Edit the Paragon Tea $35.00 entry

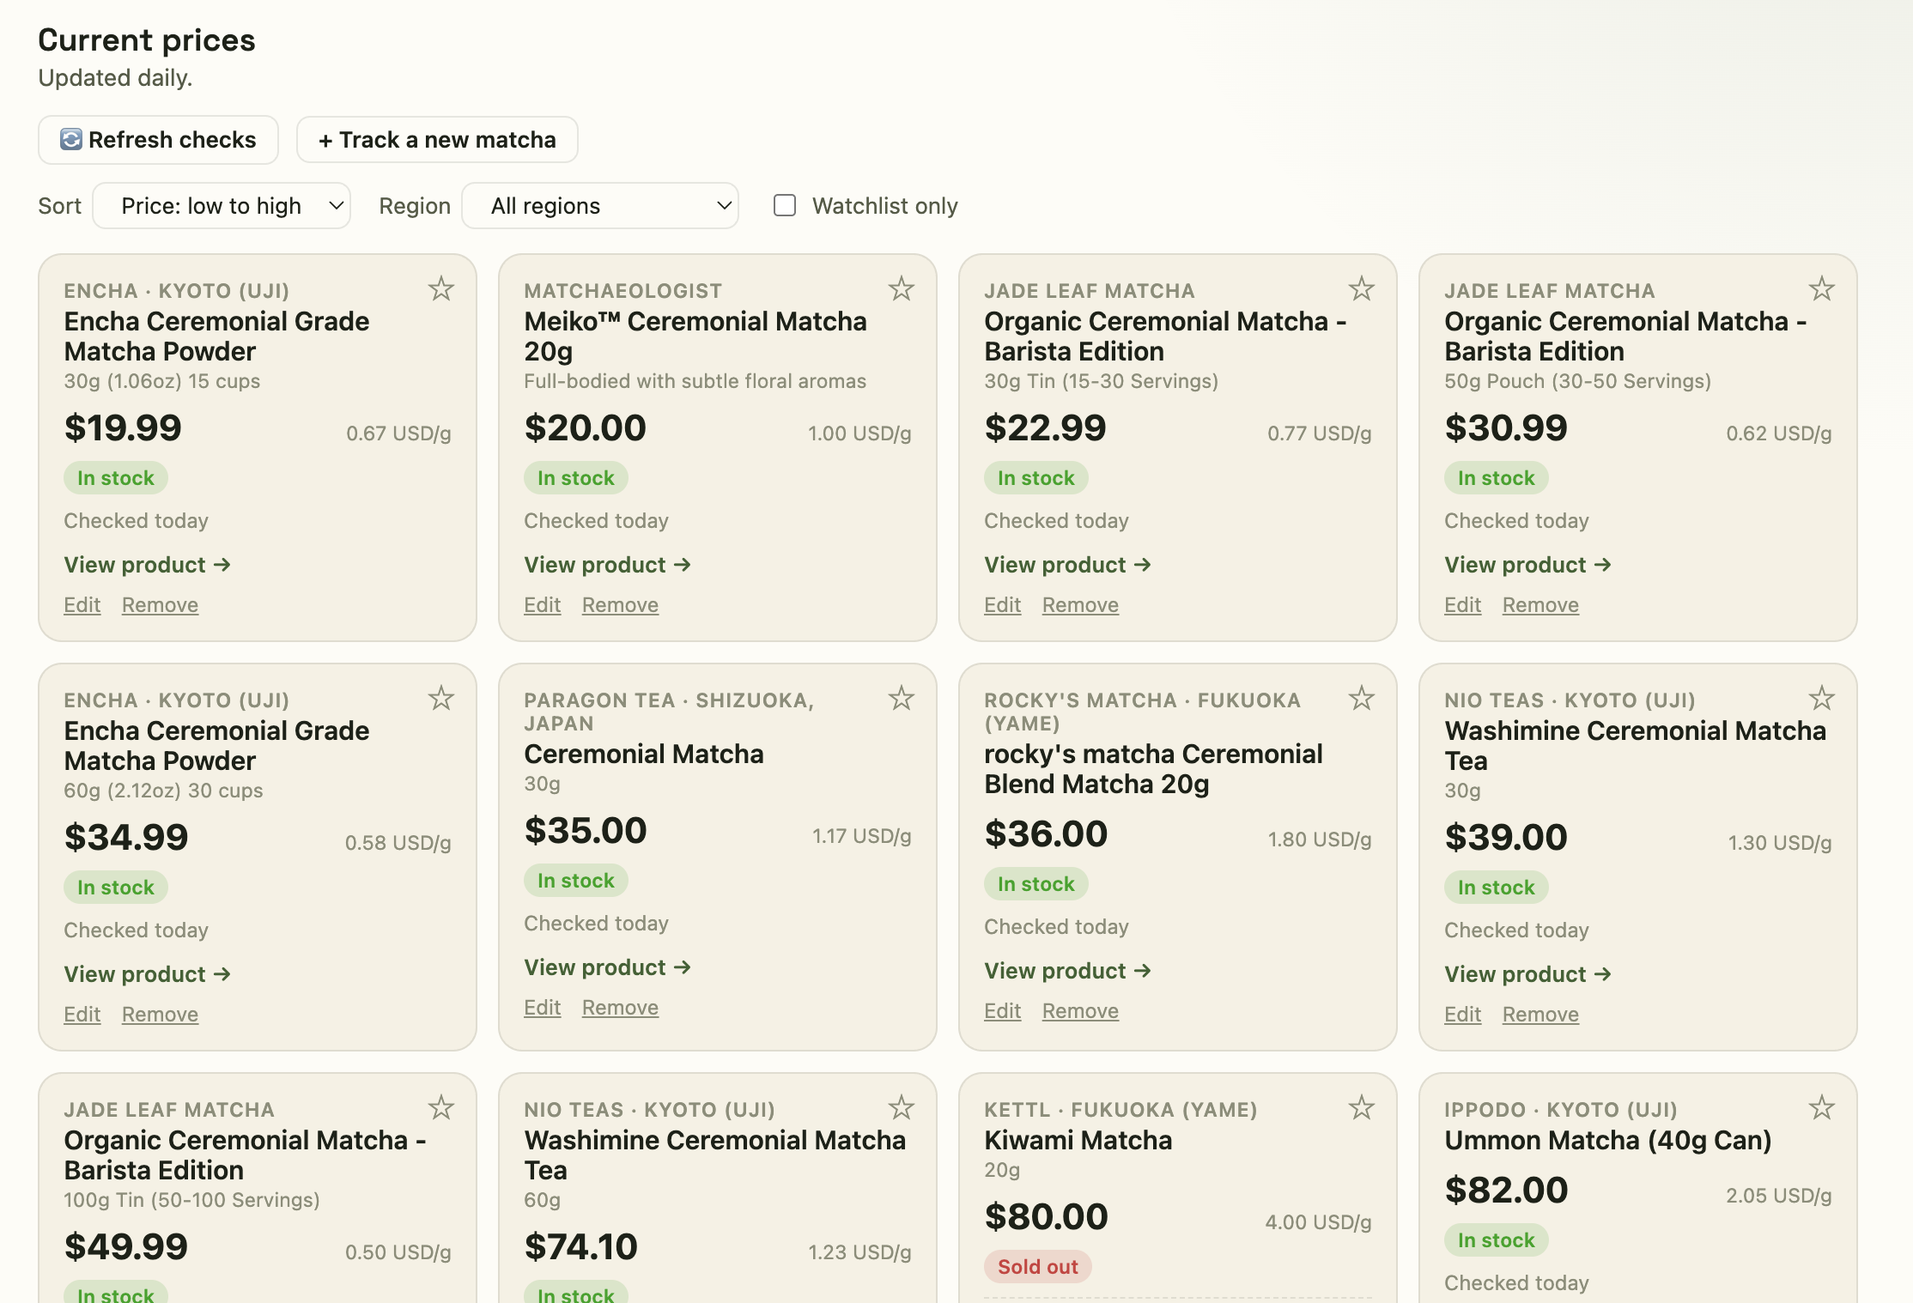[543, 1008]
